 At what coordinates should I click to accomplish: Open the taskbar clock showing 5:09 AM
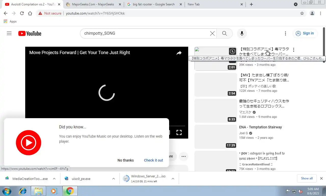[x=313, y=191]
